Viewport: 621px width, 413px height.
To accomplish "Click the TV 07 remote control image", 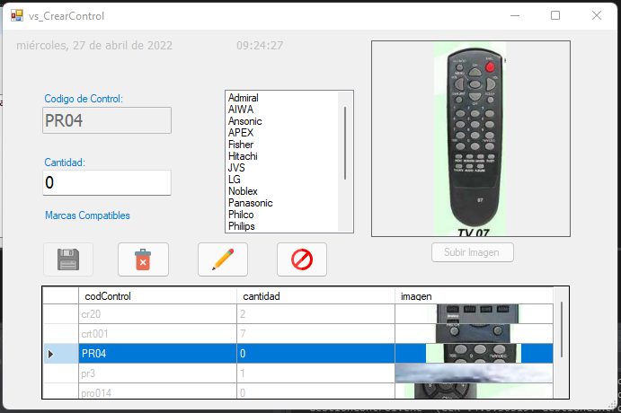I will pos(471,138).
